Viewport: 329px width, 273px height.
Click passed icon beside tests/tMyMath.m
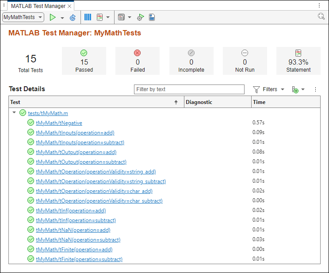coord(23,113)
